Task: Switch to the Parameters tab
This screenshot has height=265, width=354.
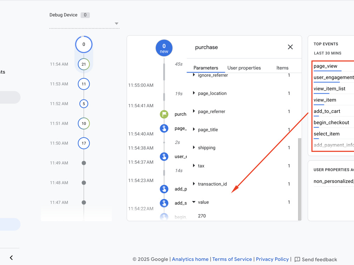Action: (206, 68)
